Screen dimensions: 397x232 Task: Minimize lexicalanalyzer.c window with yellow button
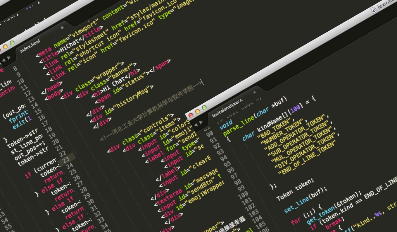click(x=198, y=111)
